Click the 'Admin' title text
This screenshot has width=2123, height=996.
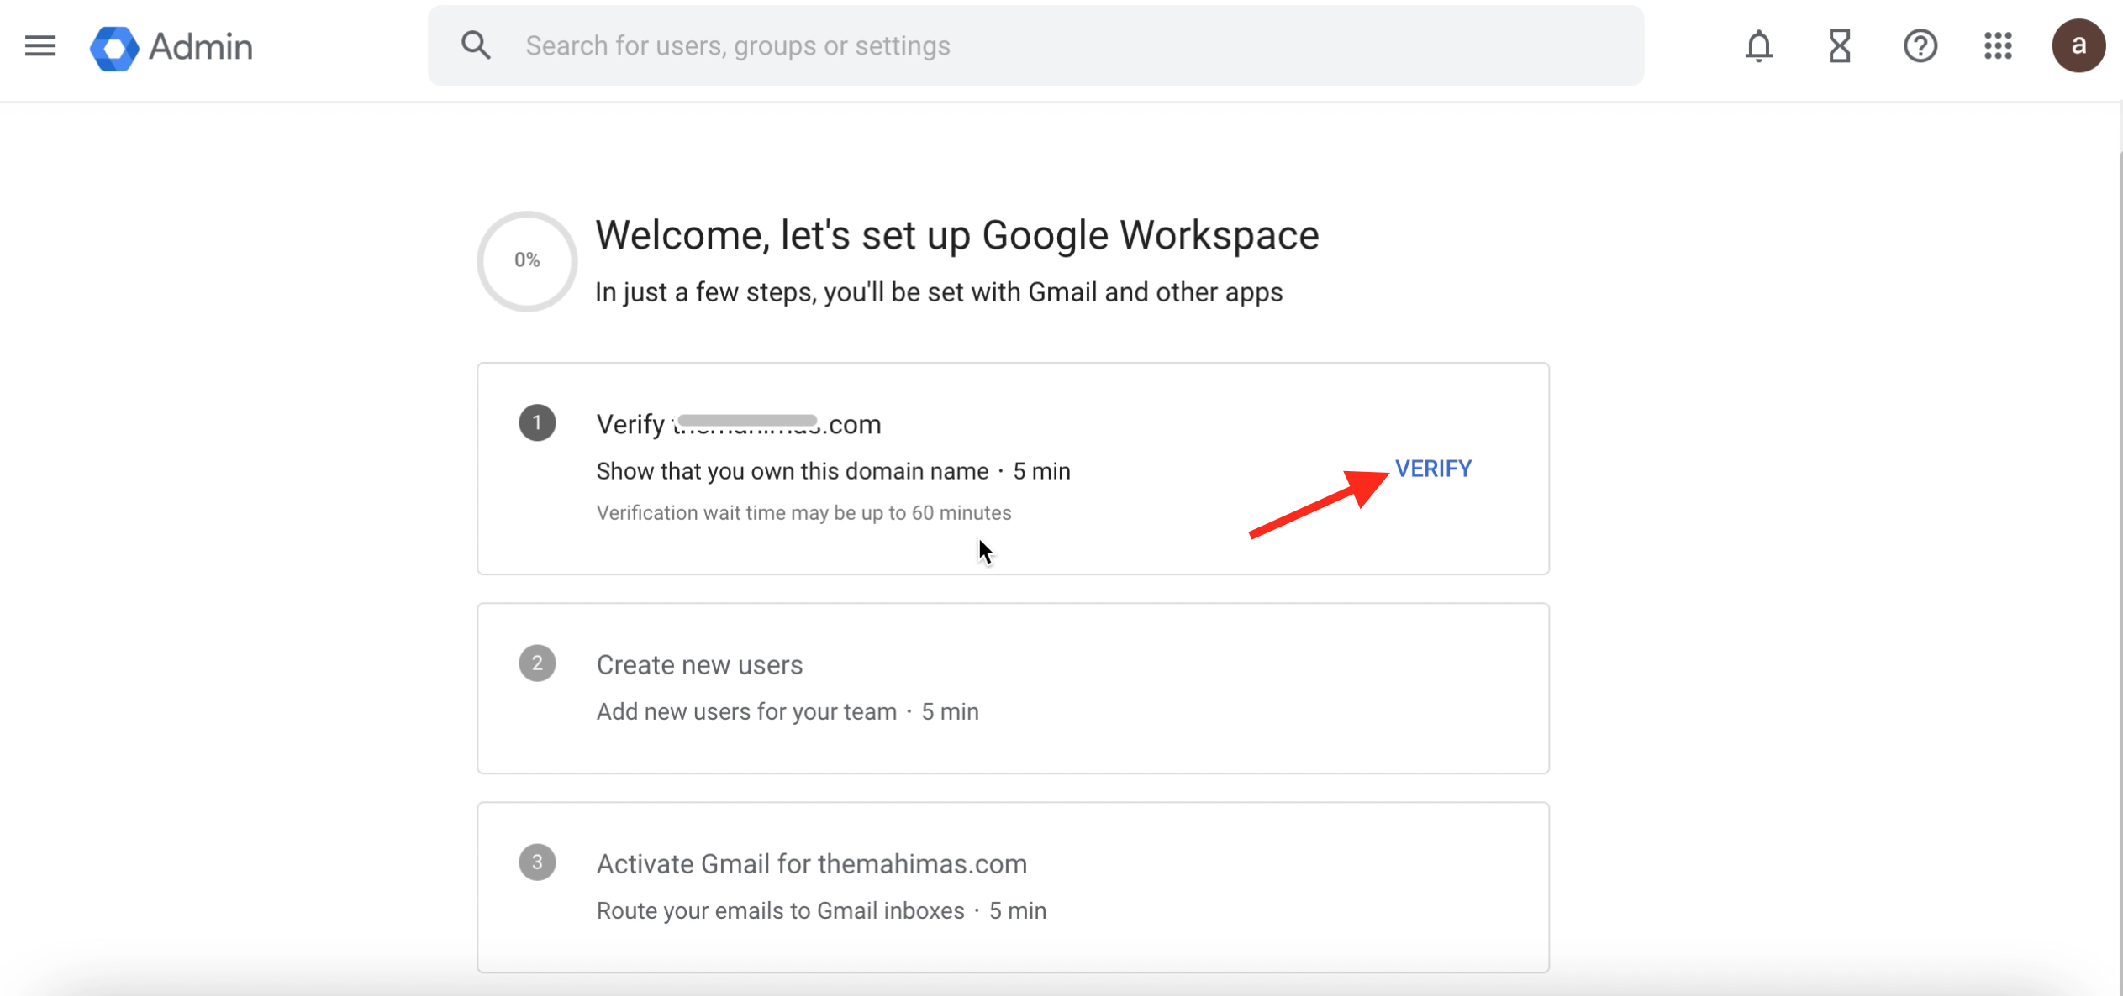[201, 47]
